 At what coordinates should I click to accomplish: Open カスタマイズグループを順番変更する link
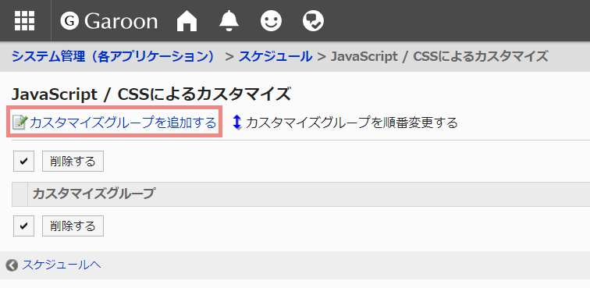pyautogui.click(x=351, y=123)
